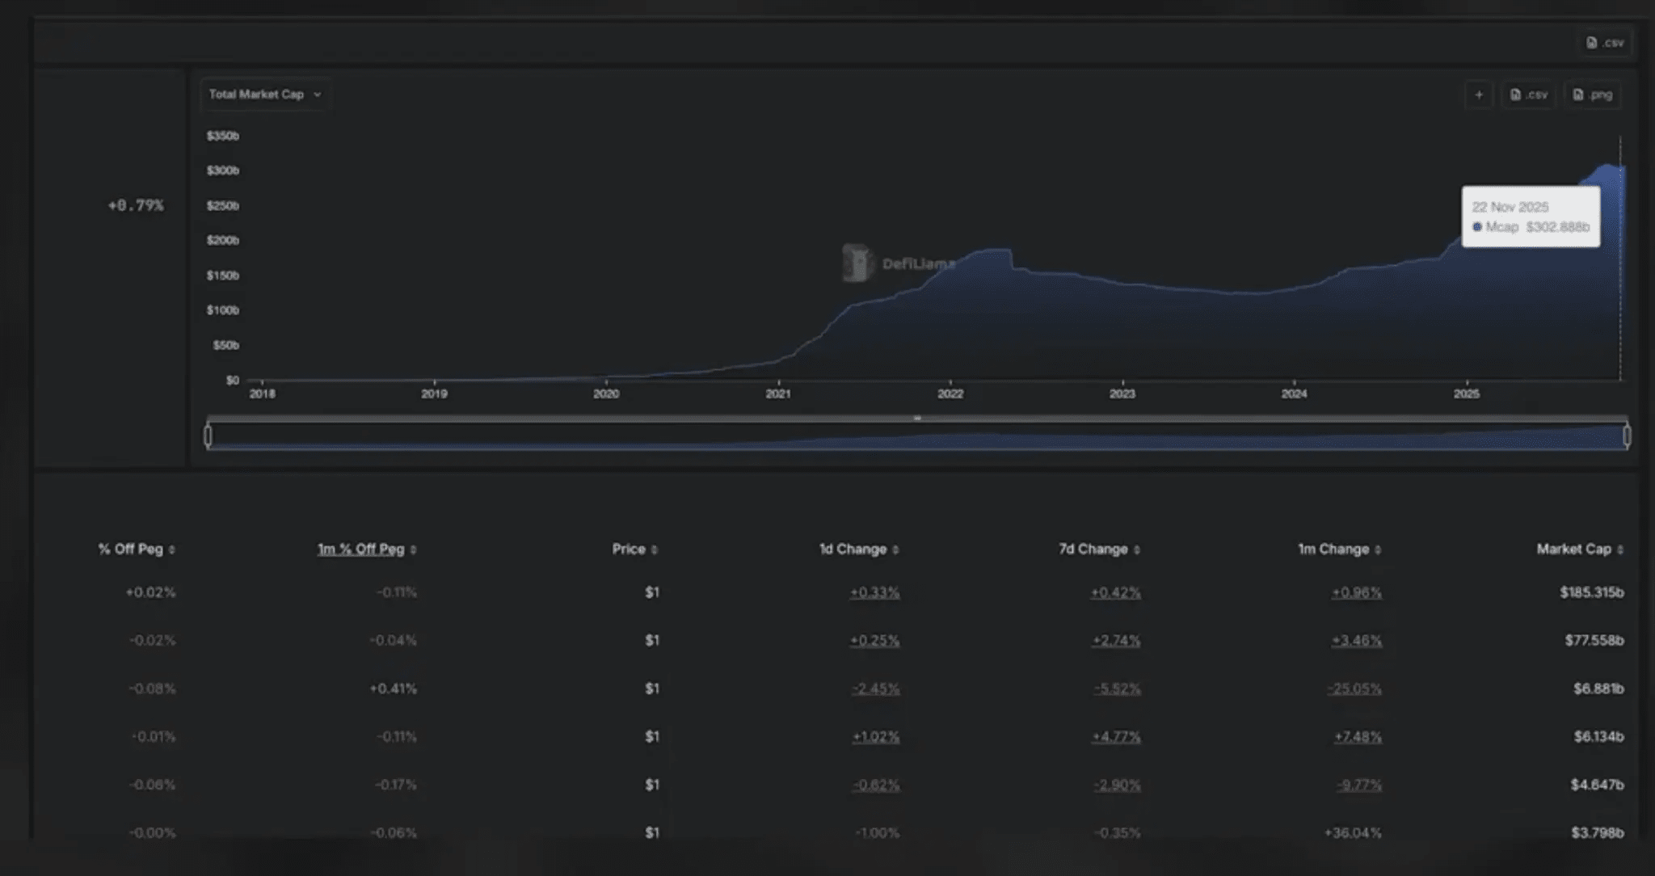Click the 1m % Off Peg header
The height and width of the screenshot is (876, 1655).
click(x=360, y=550)
